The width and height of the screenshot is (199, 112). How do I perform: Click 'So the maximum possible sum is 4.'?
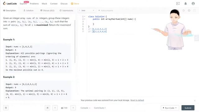click(x=25, y=70)
